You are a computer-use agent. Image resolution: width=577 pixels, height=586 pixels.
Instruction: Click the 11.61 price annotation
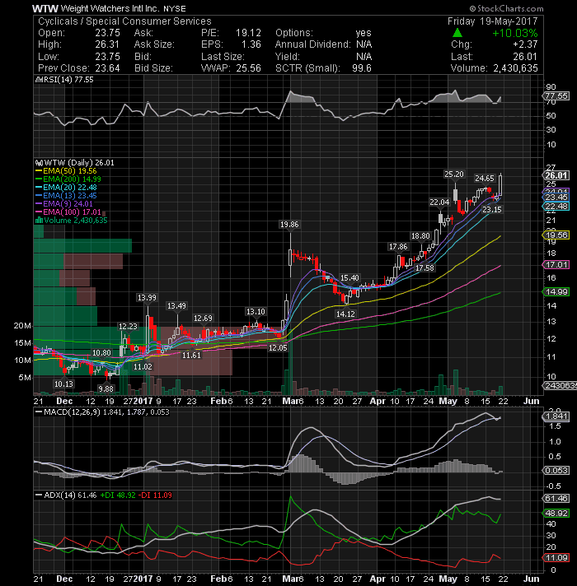191,355
